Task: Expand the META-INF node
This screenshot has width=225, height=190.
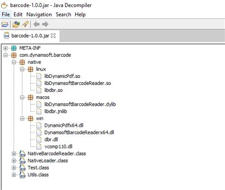Action: click(x=6, y=48)
